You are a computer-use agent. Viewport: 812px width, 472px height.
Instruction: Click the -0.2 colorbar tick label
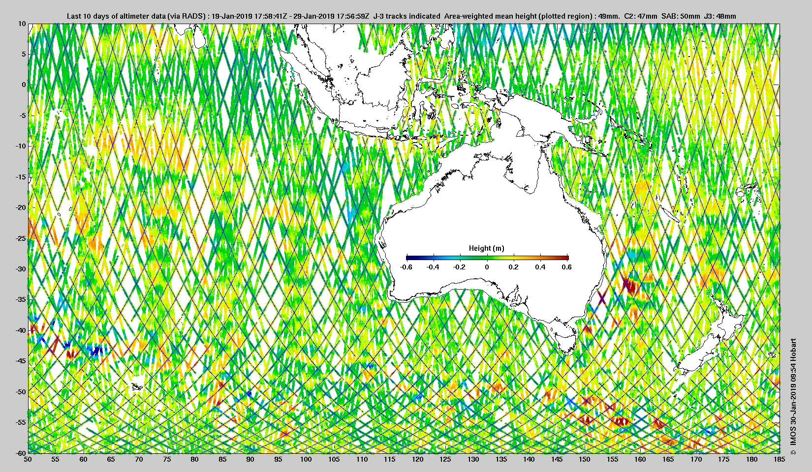coord(460,267)
